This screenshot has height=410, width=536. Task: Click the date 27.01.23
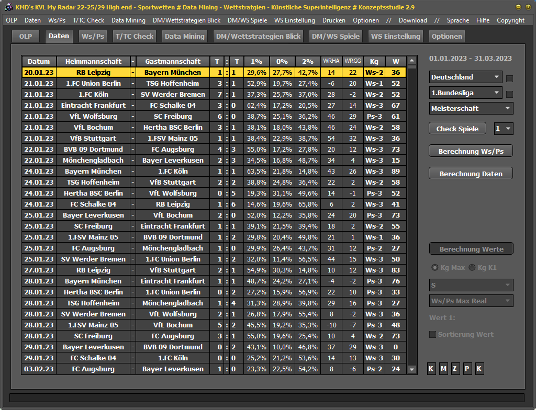tap(39, 270)
